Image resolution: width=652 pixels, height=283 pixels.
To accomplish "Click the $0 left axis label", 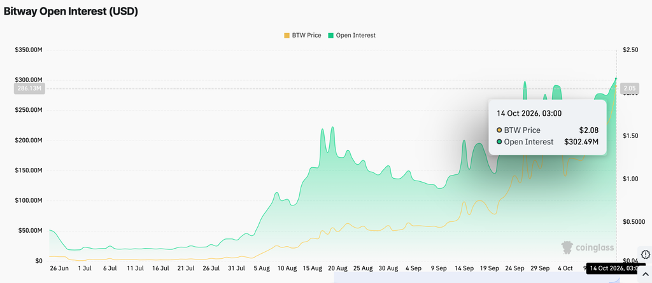I will coord(39,261).
